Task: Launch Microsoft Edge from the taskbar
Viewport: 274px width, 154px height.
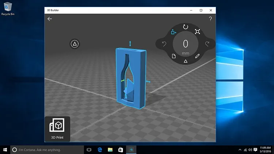Action: [100, 150]
